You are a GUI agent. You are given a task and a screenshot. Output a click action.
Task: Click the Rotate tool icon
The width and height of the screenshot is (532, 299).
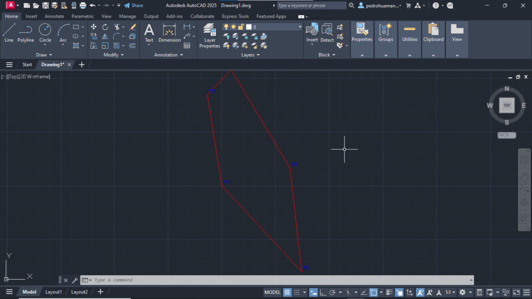point(105,27)
